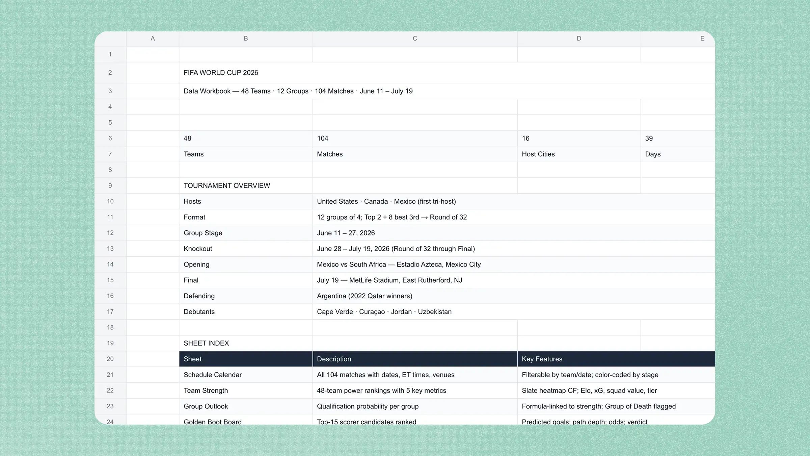Select column C header
The height and width of the screenshot is (456, 810).
[x=415, y=39]
